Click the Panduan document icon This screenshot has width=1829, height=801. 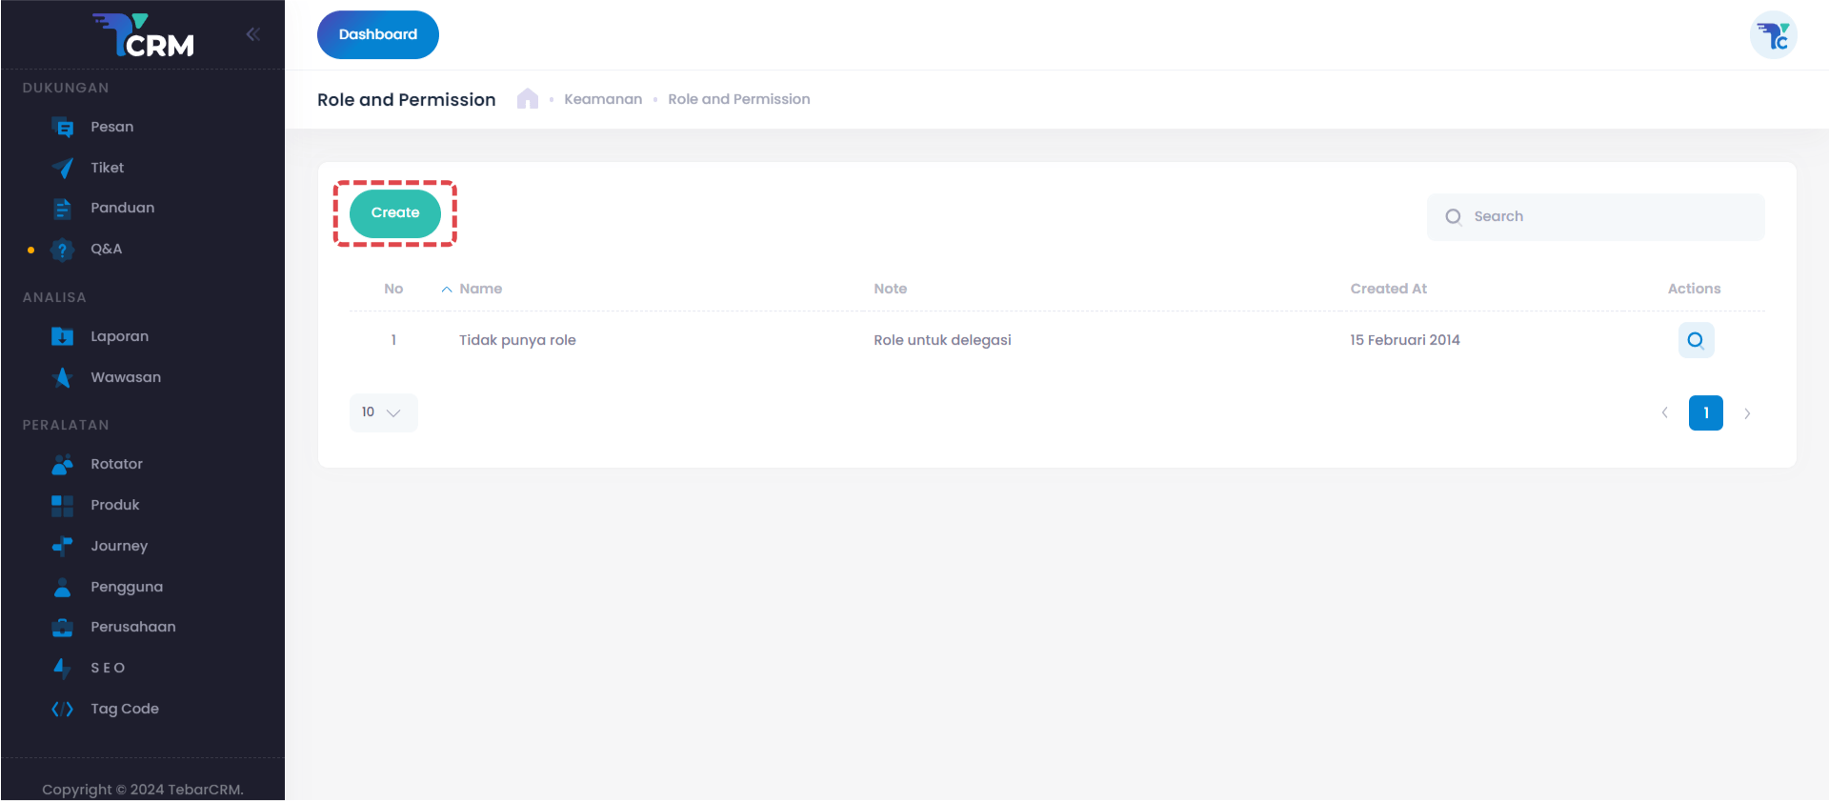click(63, 209)
